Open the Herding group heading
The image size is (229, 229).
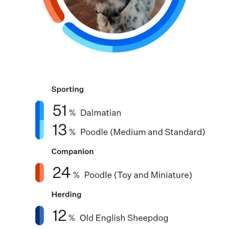(x=66, y=194)
